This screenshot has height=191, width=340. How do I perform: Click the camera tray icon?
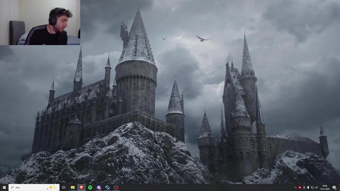click(304, 188)
